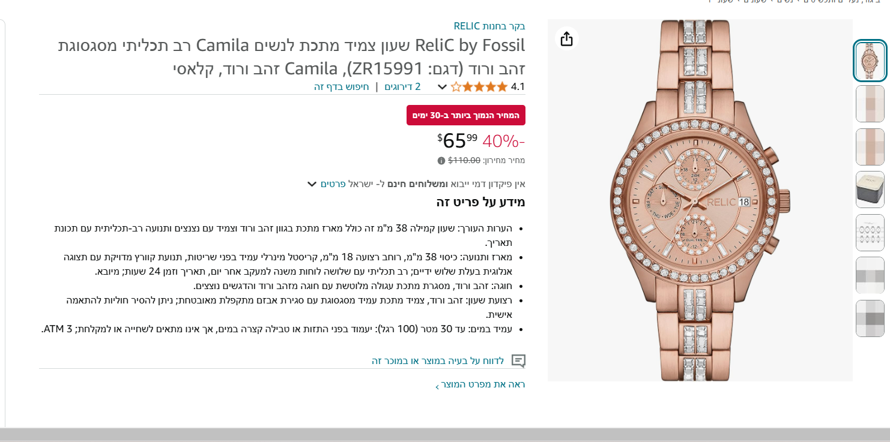Viewport: 890px width, 442px height.
Task: Open the 'פרטים' shipping details link
Action: [x=333, y=184]
